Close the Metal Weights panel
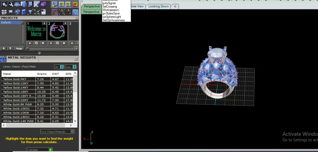Screen dimensions: 318x152 coord(76,59)
